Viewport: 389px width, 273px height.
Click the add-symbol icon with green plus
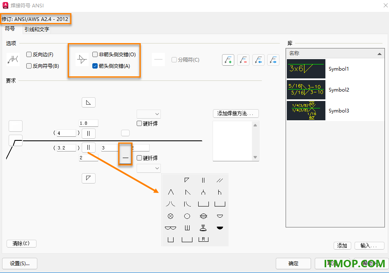[228, 60]
